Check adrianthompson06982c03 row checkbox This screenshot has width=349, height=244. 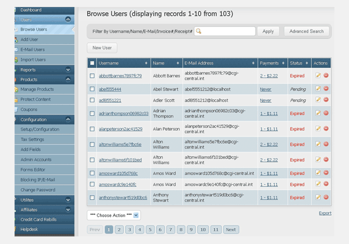pyautogui.click(x=92, y=113)
